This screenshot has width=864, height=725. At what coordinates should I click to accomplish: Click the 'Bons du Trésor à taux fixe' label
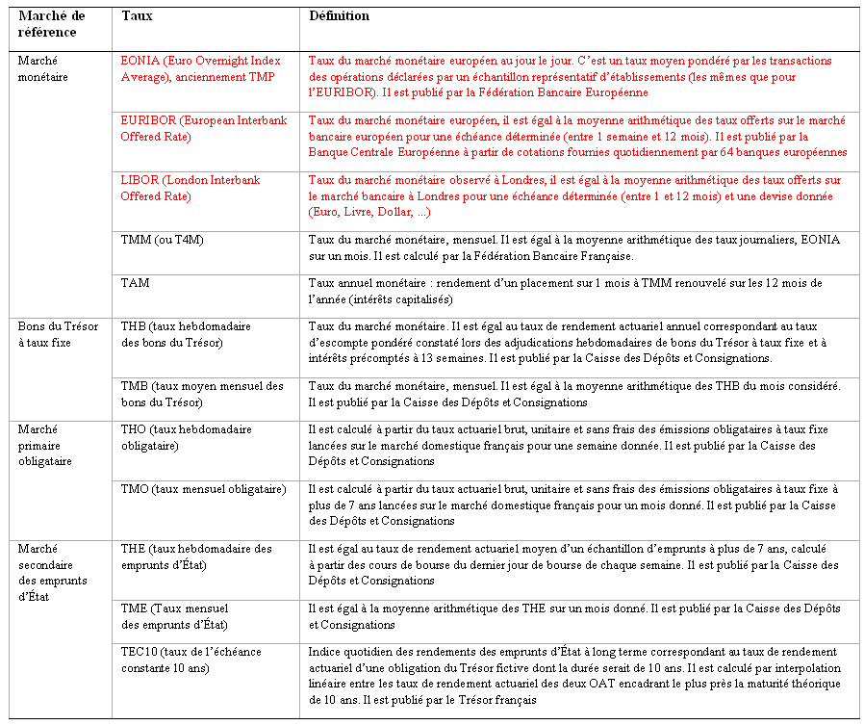coord(58,334)
